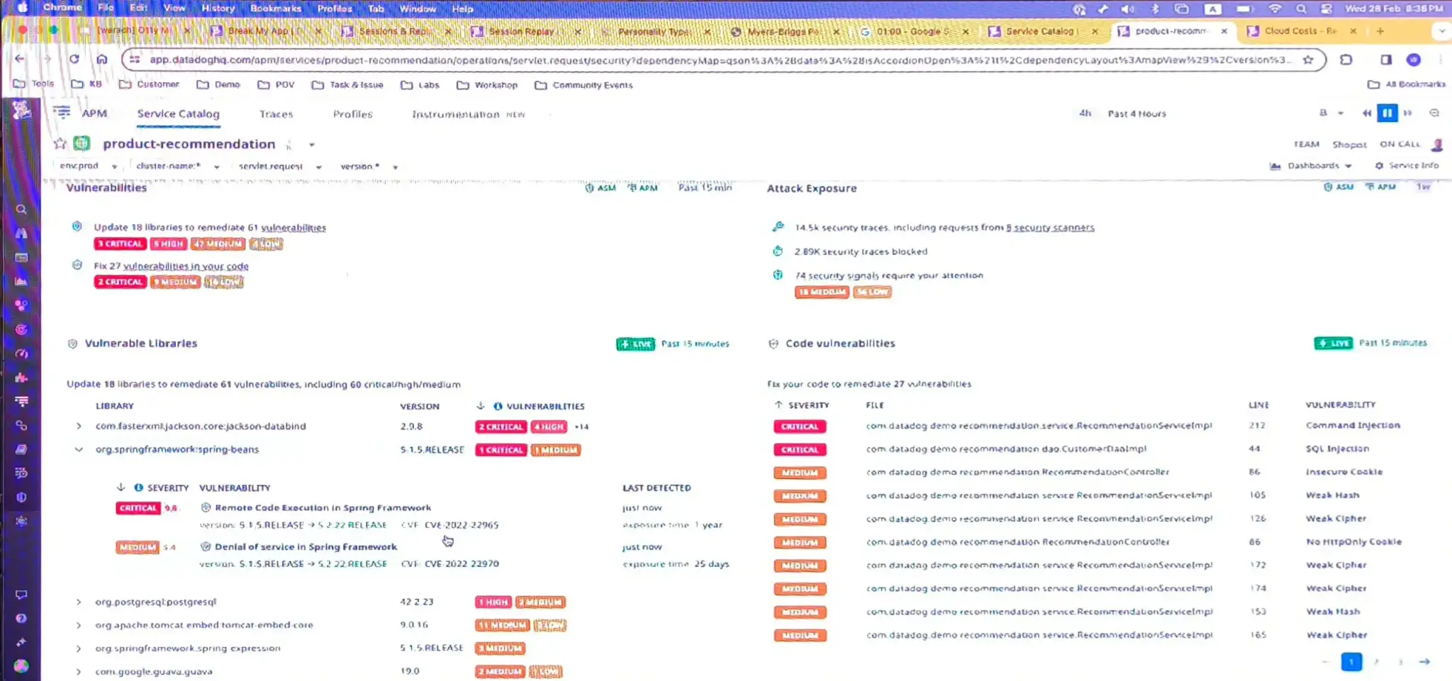
Task: Open the macOS volume icon
Action: [x=1128, y=9]
